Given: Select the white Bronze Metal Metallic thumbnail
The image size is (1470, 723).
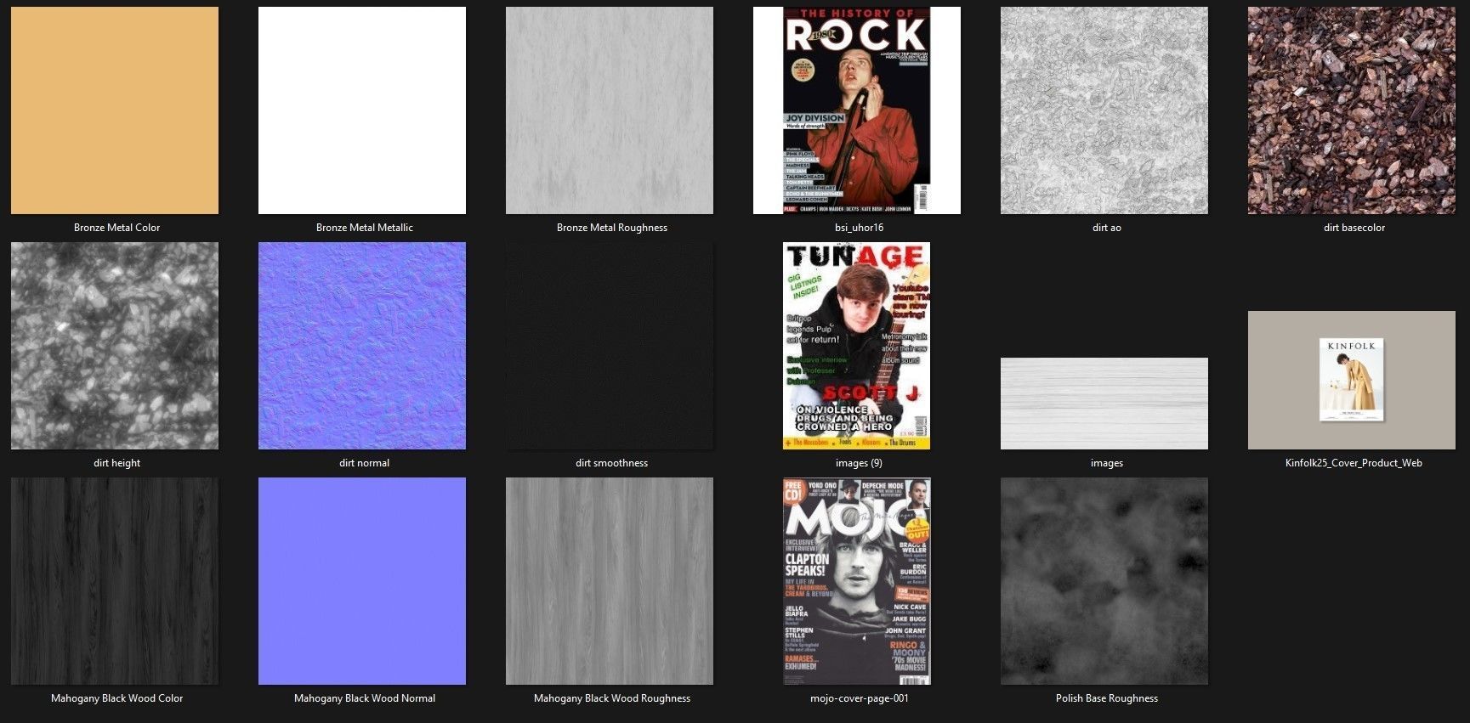Looking at the screenshot, I should coord(362,110).
